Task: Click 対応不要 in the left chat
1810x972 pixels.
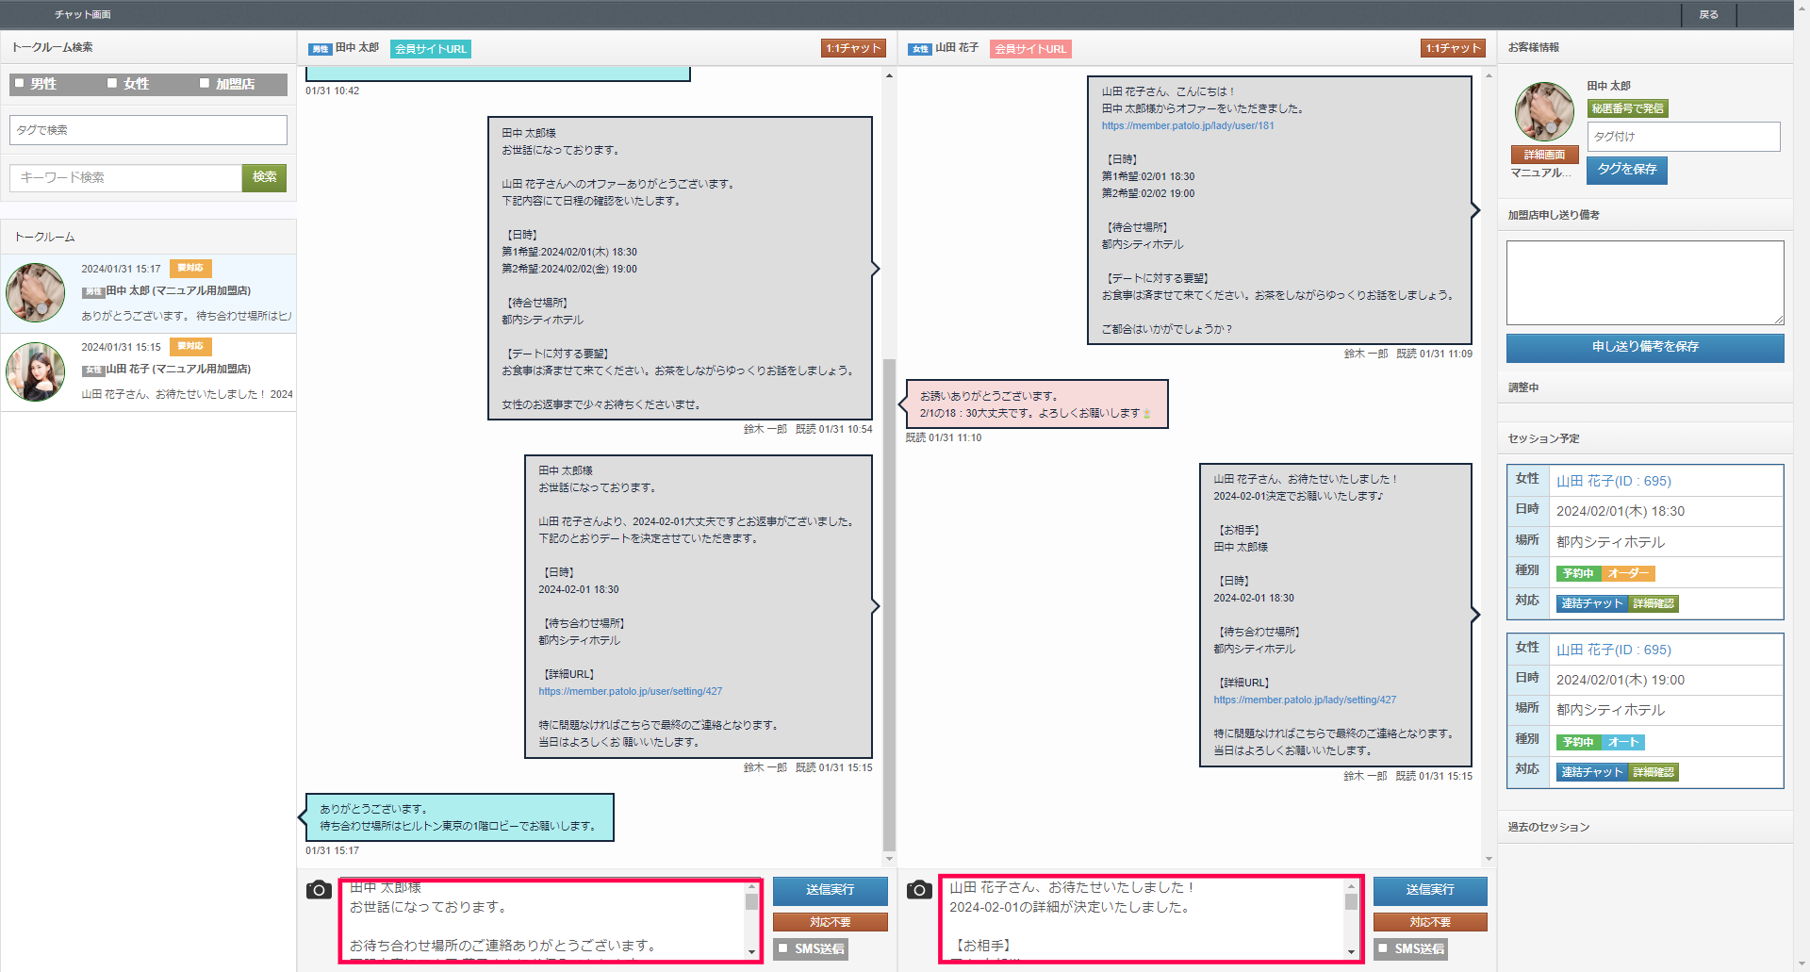Action: pyautogui.click(x=830, y=922)
